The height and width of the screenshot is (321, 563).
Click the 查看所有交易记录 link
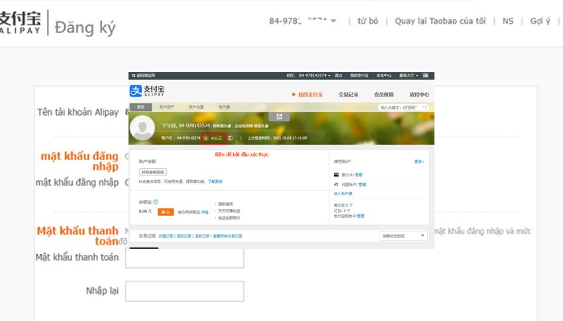tap(228, 236)
